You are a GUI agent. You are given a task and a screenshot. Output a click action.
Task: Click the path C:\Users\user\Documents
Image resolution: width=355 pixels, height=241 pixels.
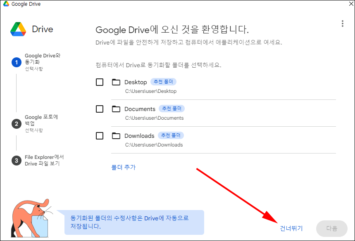155,118
